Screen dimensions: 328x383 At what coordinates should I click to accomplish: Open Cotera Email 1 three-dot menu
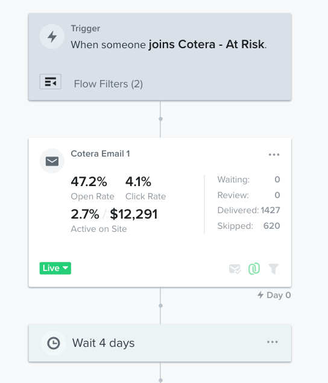point(274,155)
